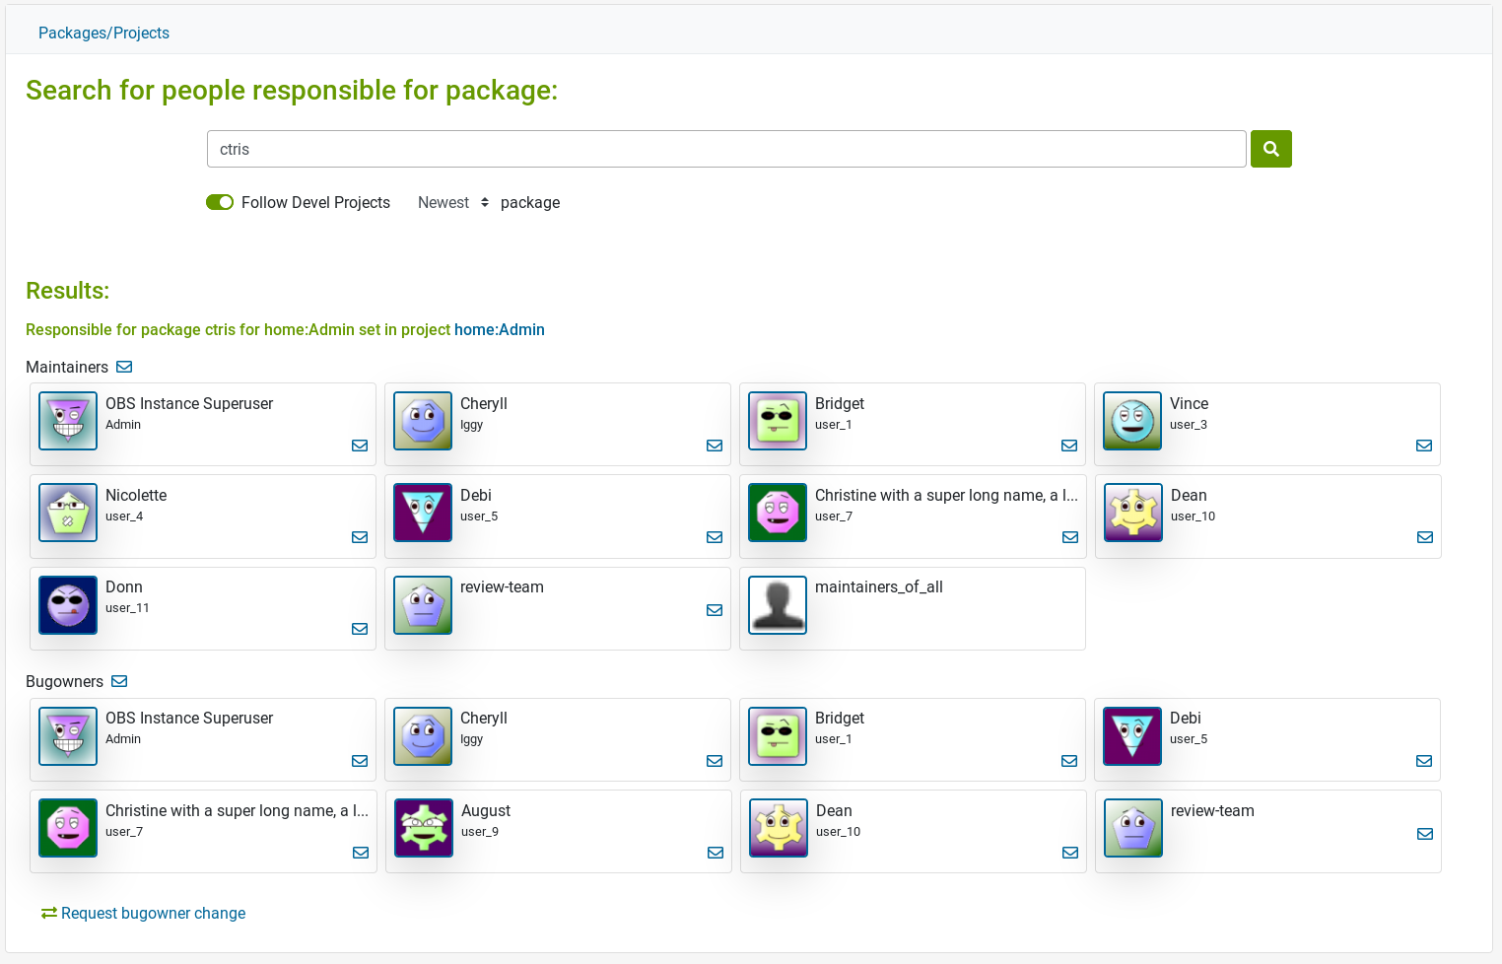Click the mail icon beside Bugowners heading
The height and width of the screenshot is (964, 1502).
[x=119, y=681]
